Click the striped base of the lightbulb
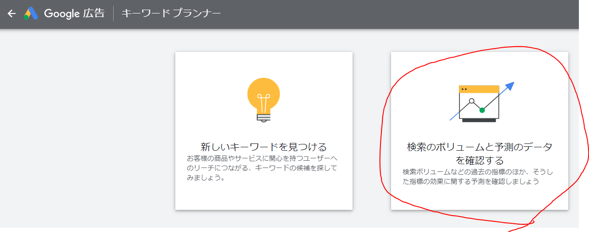 [x=263, y=117]
